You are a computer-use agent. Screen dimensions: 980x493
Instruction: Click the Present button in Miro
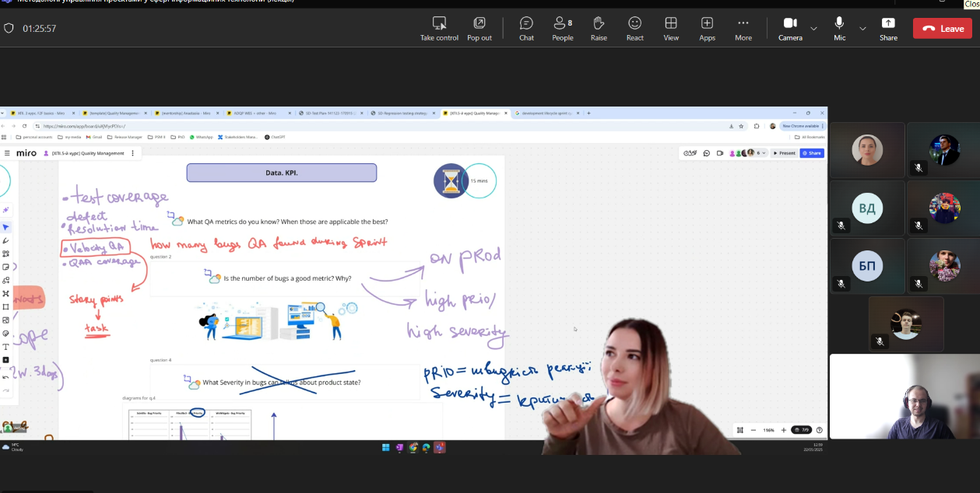point(784,153)
